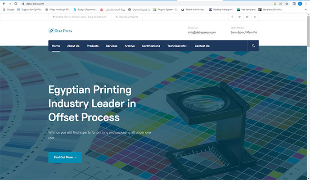Bookmark this page with the star icon
The image size is (310, 180).
point(287,4)
